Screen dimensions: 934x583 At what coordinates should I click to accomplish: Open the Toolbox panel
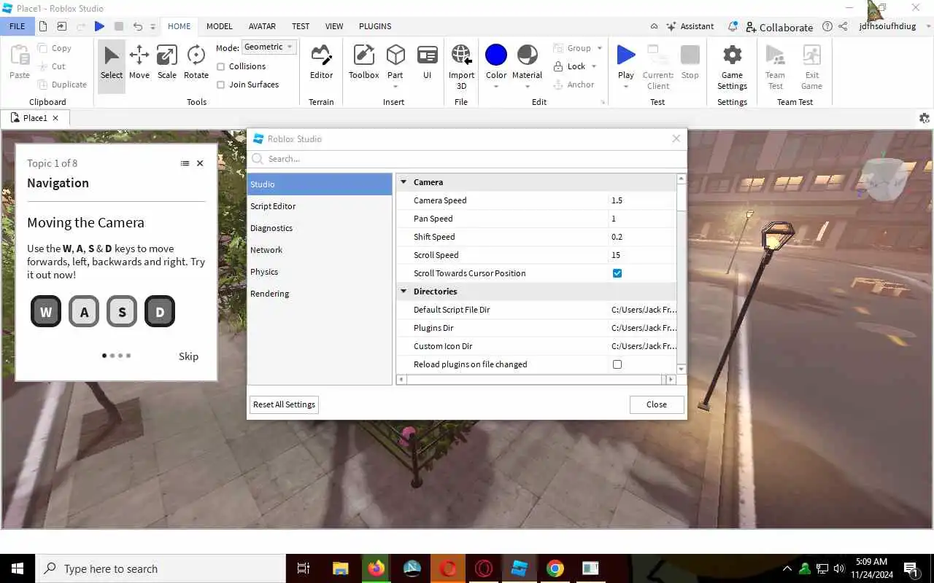coord(363,62)
